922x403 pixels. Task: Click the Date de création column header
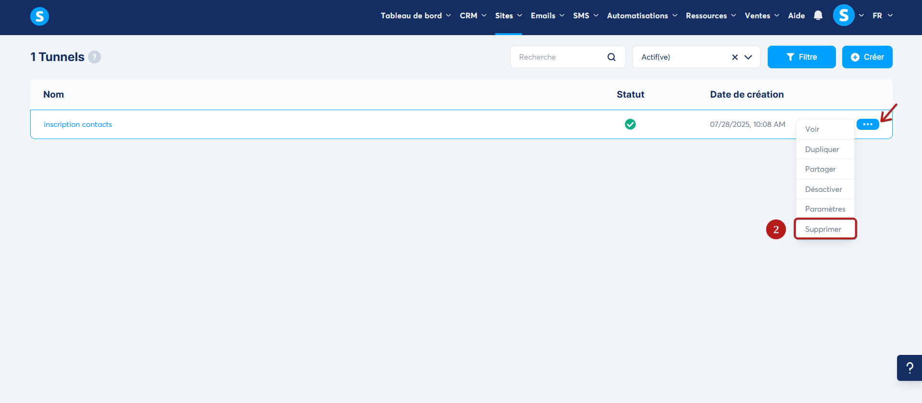(x=747, y=94)
